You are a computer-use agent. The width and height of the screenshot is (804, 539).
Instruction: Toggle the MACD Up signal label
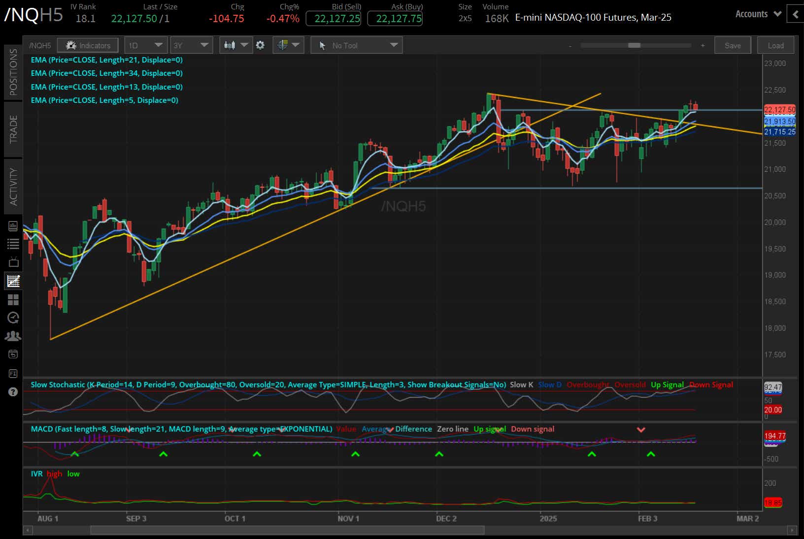pyautogui.click(x=490, y=429)
